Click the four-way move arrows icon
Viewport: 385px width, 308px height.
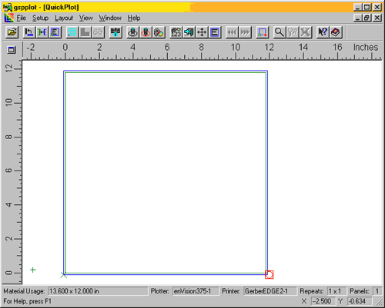coord(202,32)
